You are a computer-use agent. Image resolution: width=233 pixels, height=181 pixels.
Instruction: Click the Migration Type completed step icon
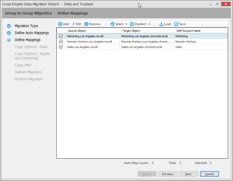9,26
